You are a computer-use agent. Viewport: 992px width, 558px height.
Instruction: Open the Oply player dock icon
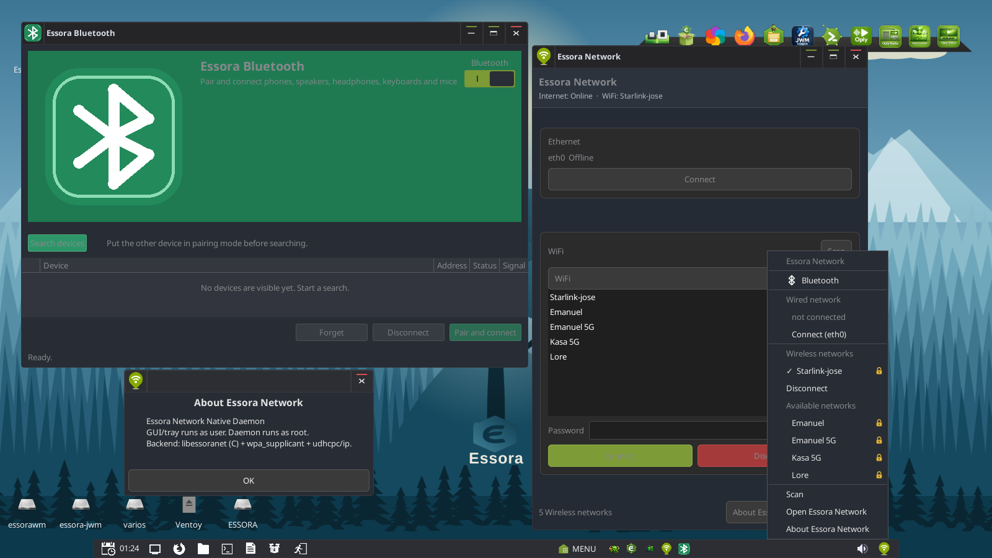pos(861,36)
